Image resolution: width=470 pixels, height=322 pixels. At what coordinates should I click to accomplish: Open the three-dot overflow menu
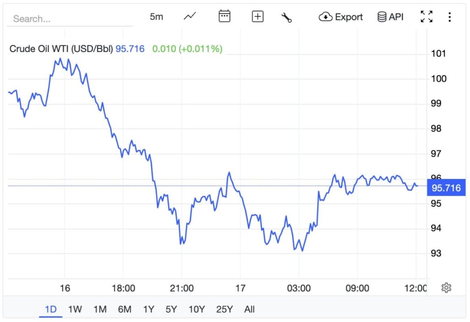click(449, 17)
